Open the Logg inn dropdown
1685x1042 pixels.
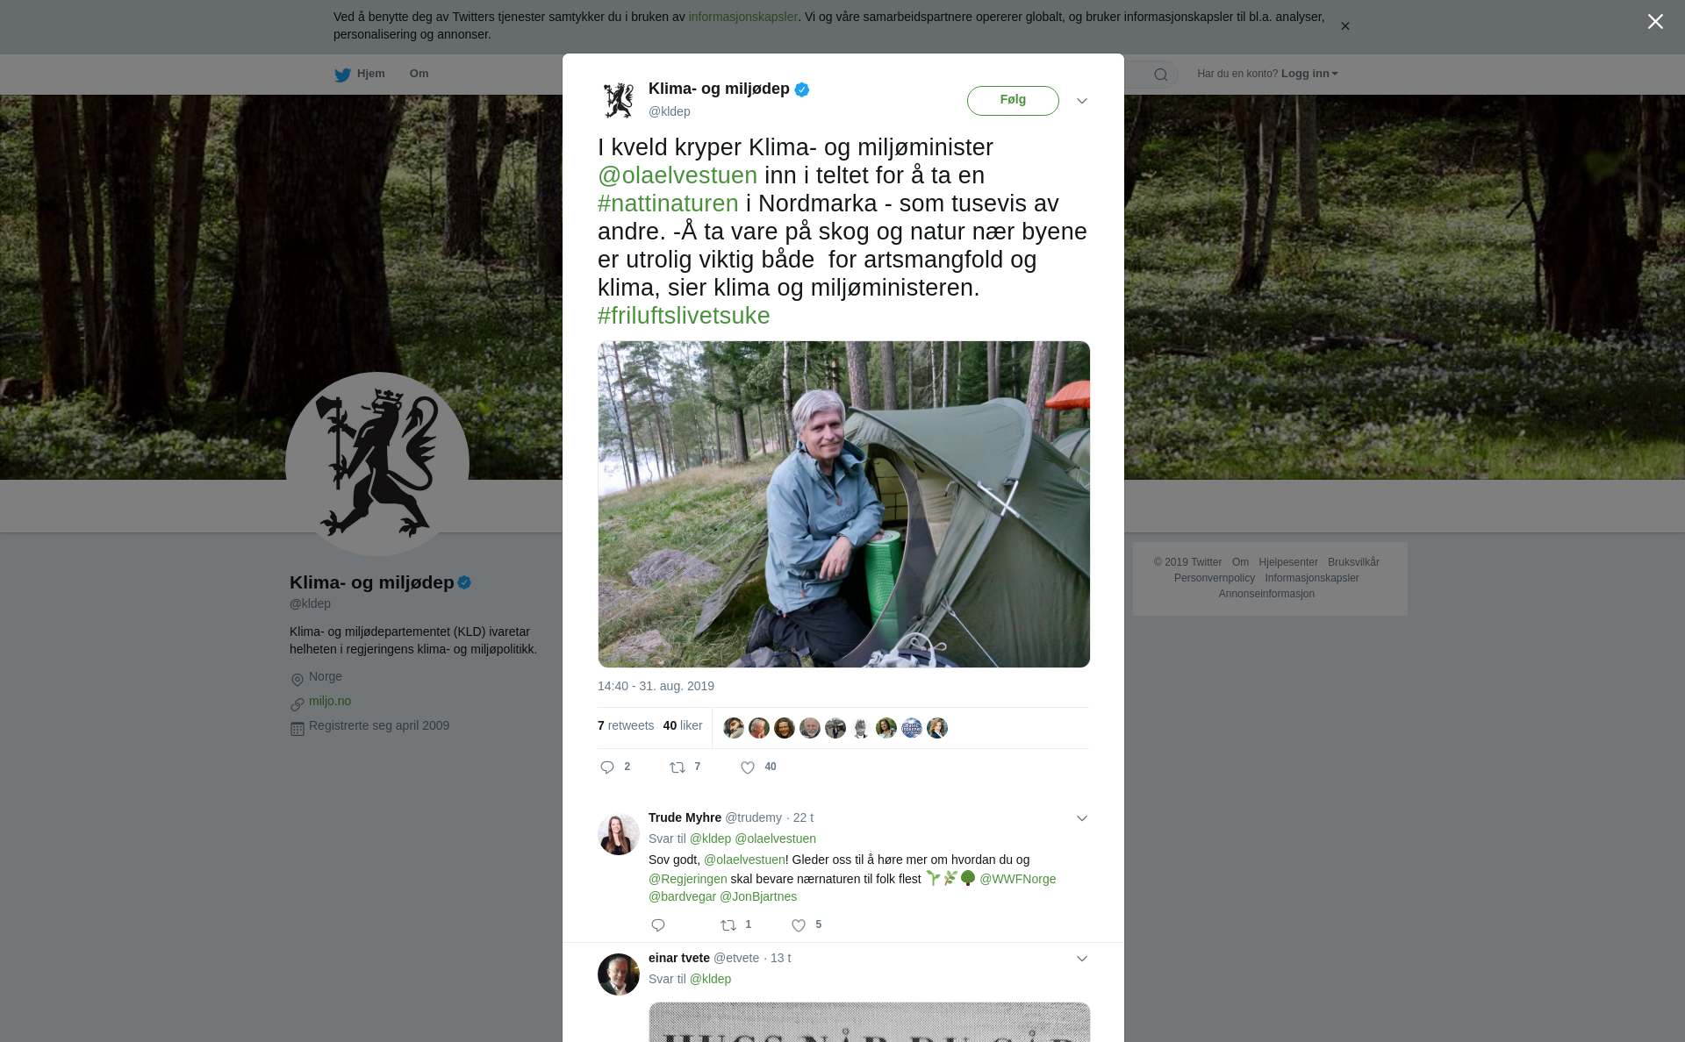click(1309, 74)
